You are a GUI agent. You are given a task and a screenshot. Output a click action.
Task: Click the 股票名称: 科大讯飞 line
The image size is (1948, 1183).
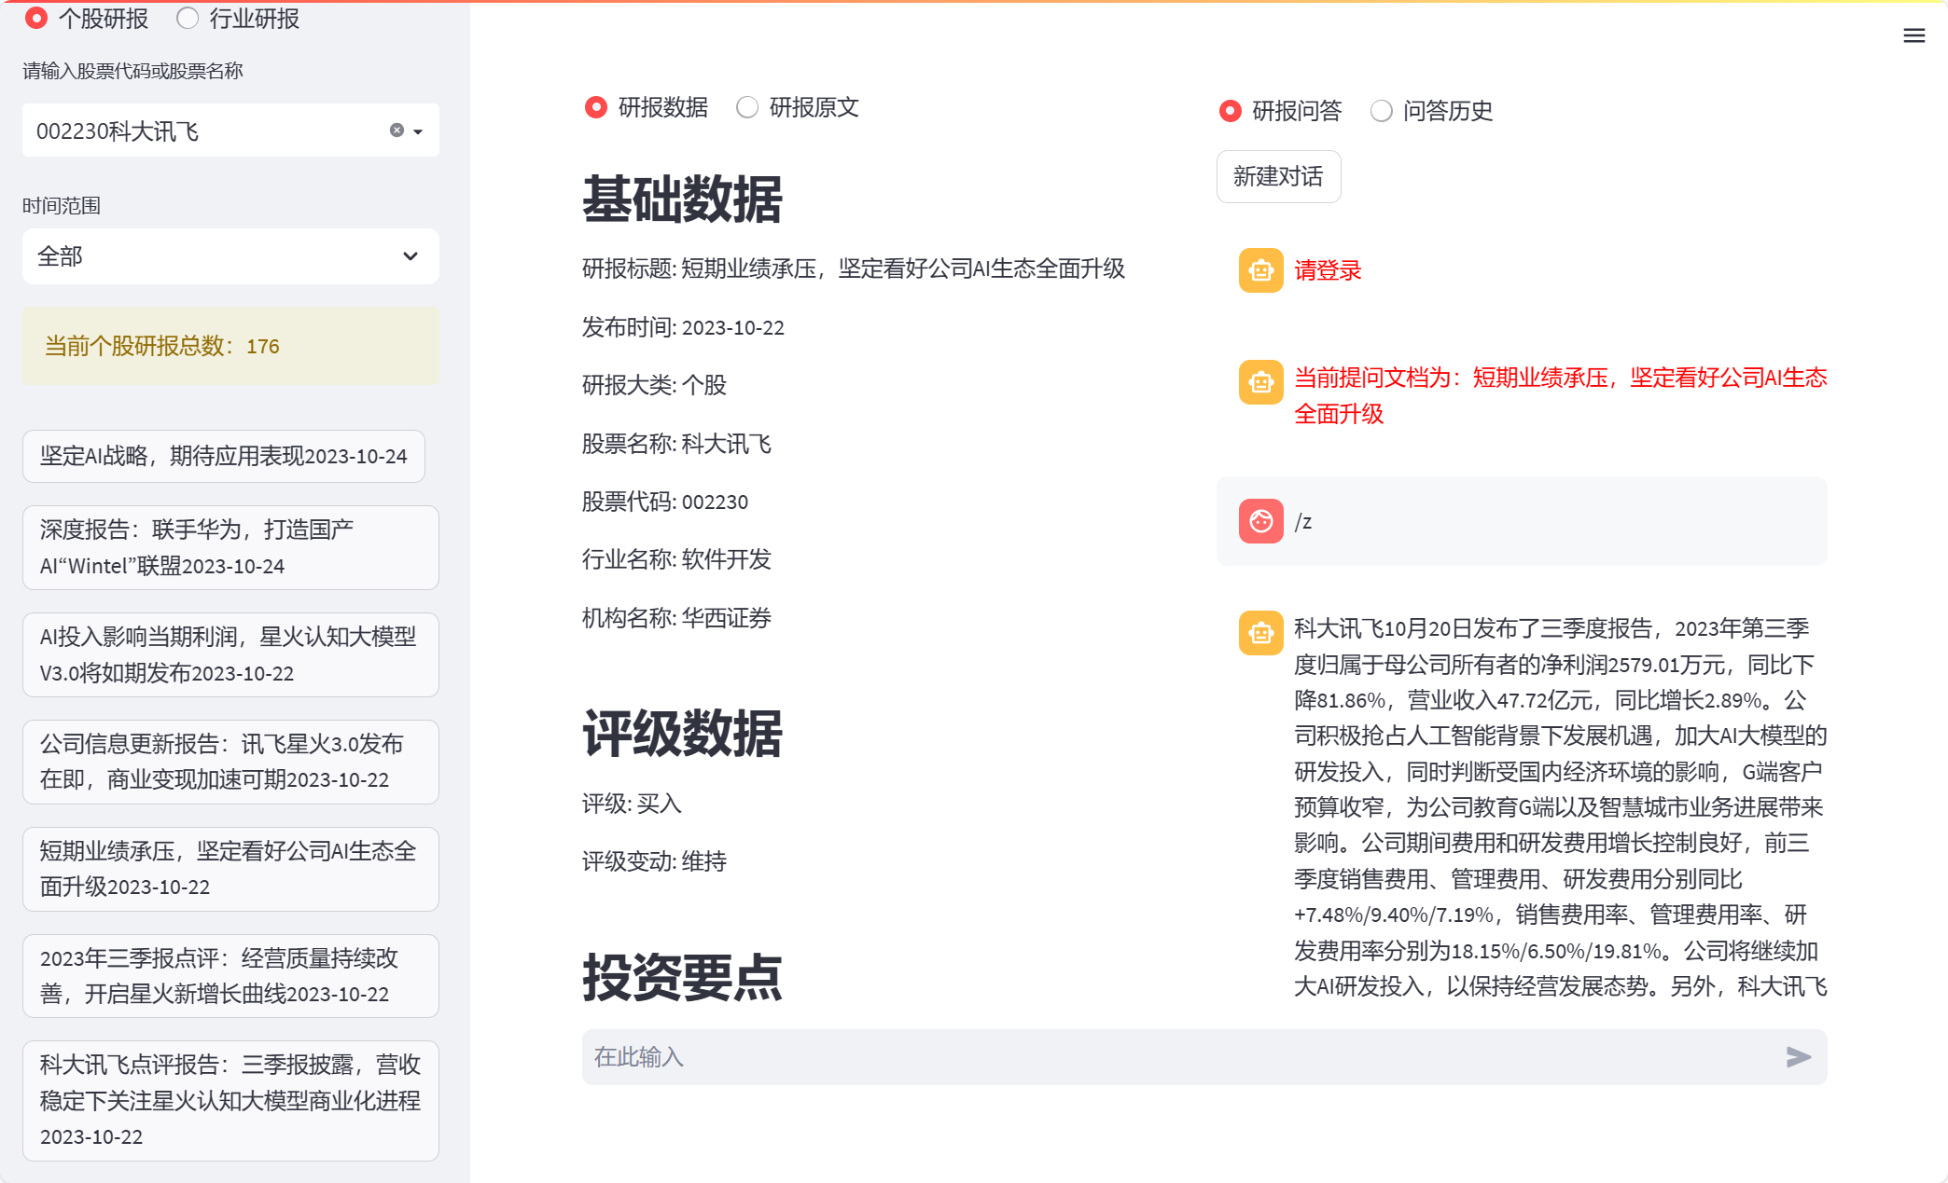pos(676,444)
